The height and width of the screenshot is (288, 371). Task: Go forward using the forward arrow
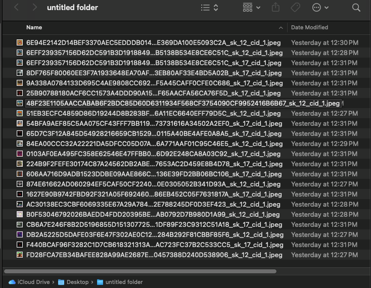34,8
